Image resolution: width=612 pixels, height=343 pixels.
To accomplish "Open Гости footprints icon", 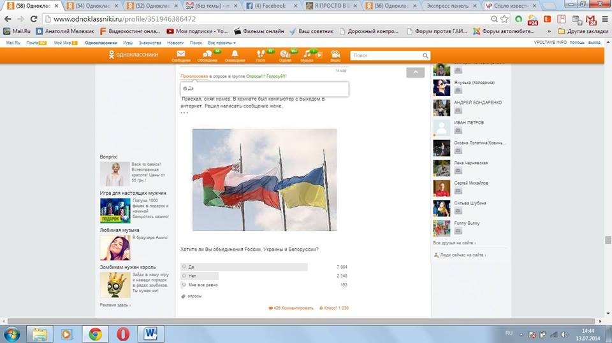I will click(x=260, y=54).
